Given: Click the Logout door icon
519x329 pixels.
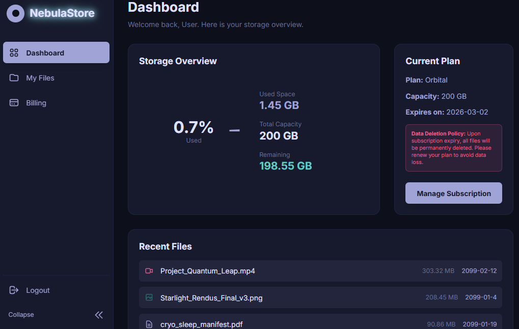Looking at the screenshot, I should point(13,290).
